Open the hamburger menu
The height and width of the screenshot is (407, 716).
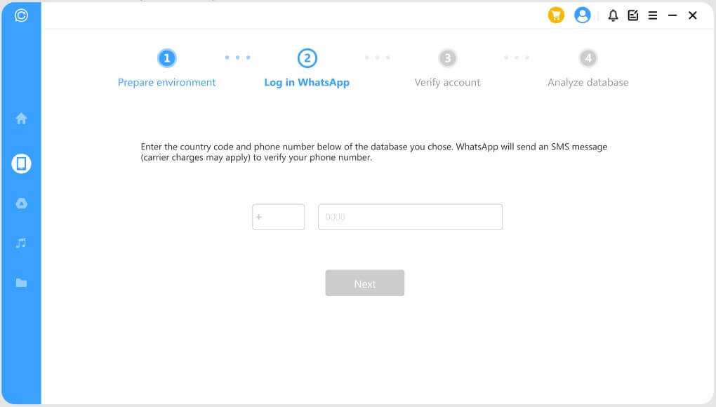pos(653,15)
